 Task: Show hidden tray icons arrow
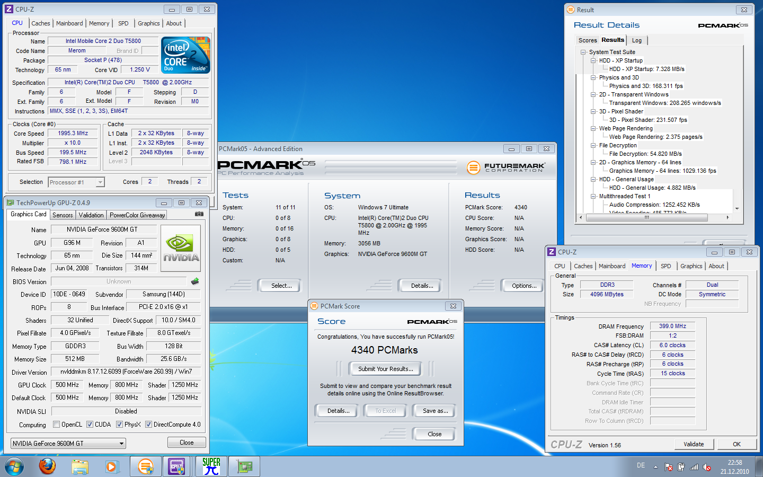655,467
